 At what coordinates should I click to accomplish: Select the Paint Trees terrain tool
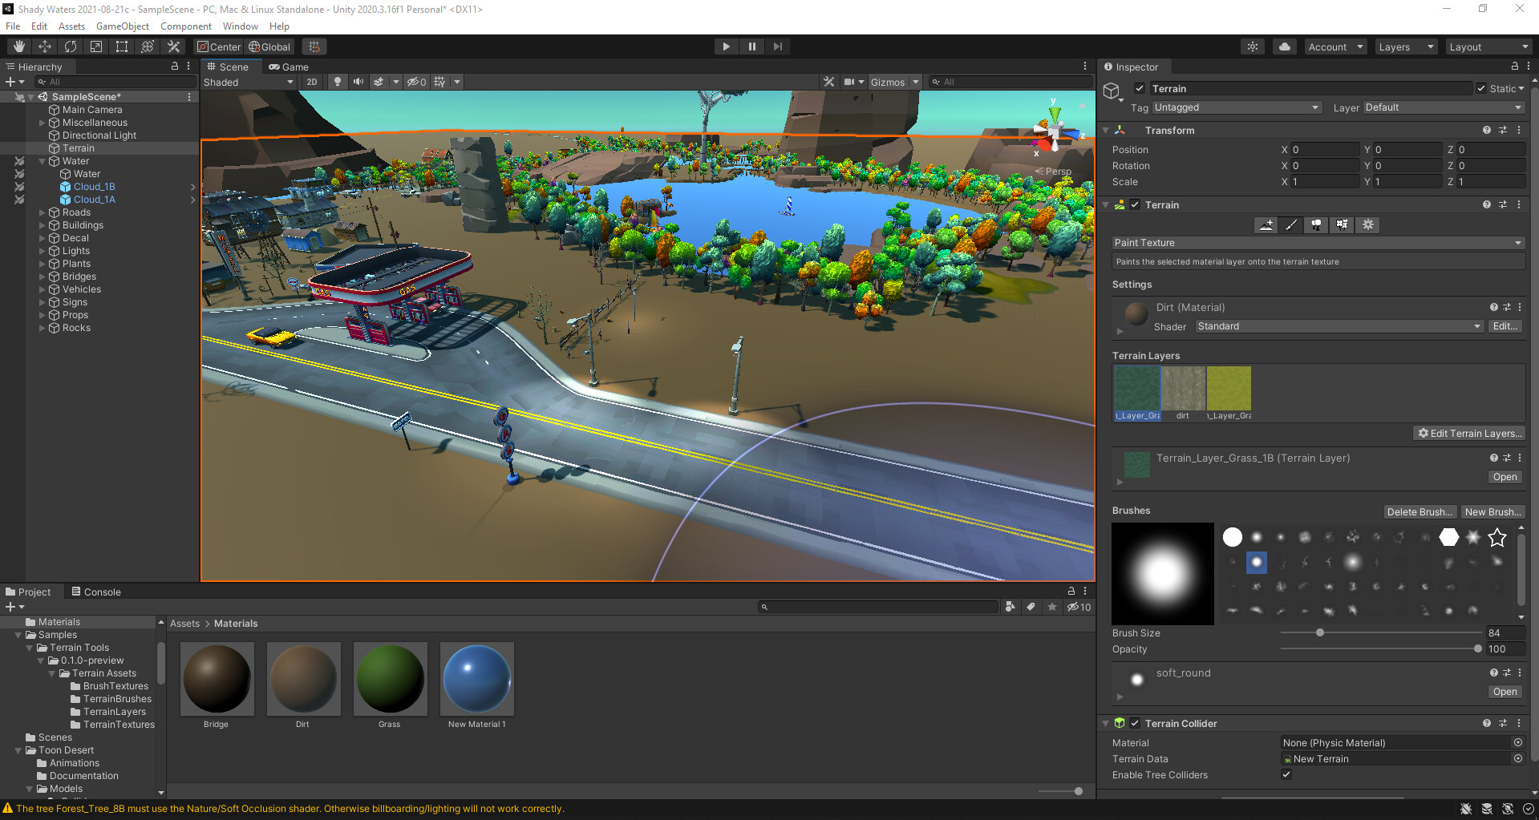[x=1316, y=225]
